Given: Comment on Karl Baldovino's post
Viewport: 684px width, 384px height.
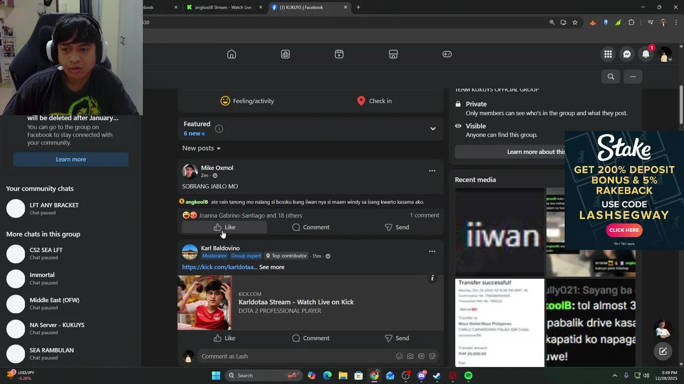Looking at the screenshot, I should [x=310, y=338].
